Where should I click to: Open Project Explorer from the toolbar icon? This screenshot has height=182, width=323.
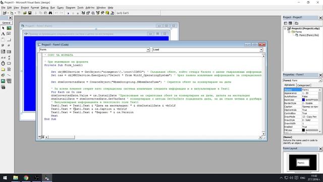tap(83, 13)
